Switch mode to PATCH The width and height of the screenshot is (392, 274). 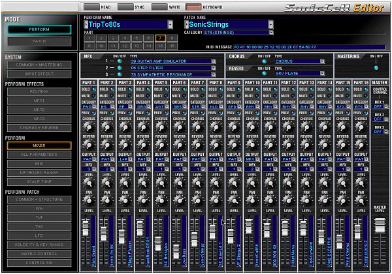(x=39, y=41)
